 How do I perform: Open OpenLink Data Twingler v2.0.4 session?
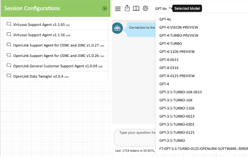[x=55, y=76]
